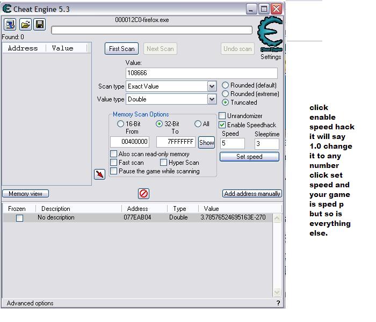Enable the Unrandomizer checkbox
376x322 pixels.
pyautogui.click(x=222, y=116)
